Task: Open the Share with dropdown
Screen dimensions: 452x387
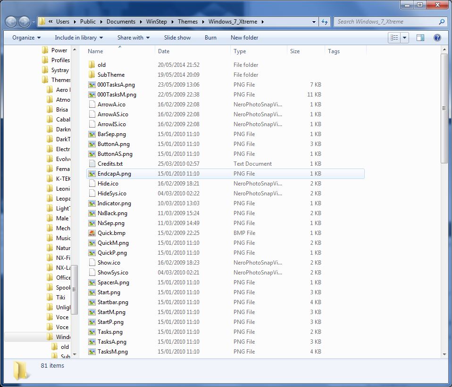Action: (x=133, y=38)
